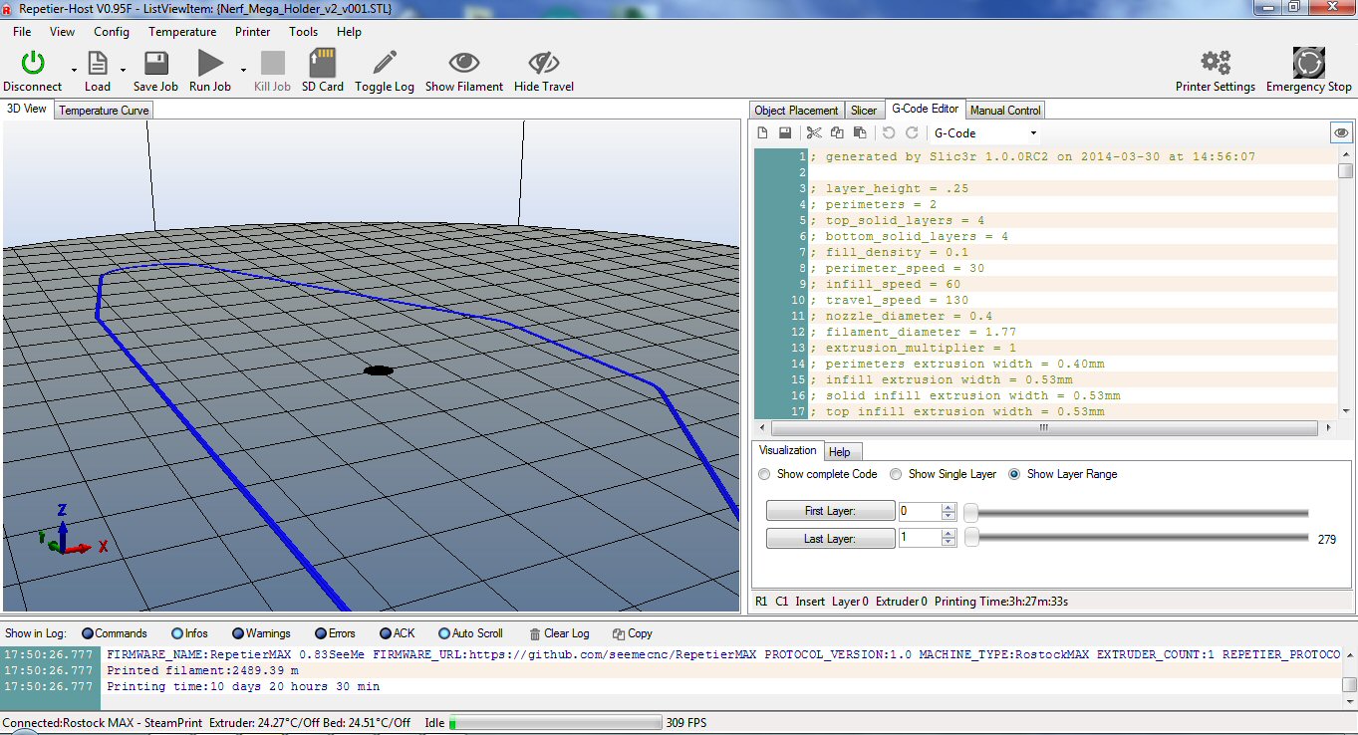
Task: Open the G-Code type dropdown
Action: (x=1033, y=133)
